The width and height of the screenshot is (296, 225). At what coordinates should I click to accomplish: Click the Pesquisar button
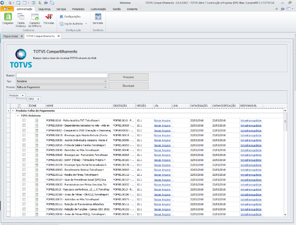click(128, 77)
